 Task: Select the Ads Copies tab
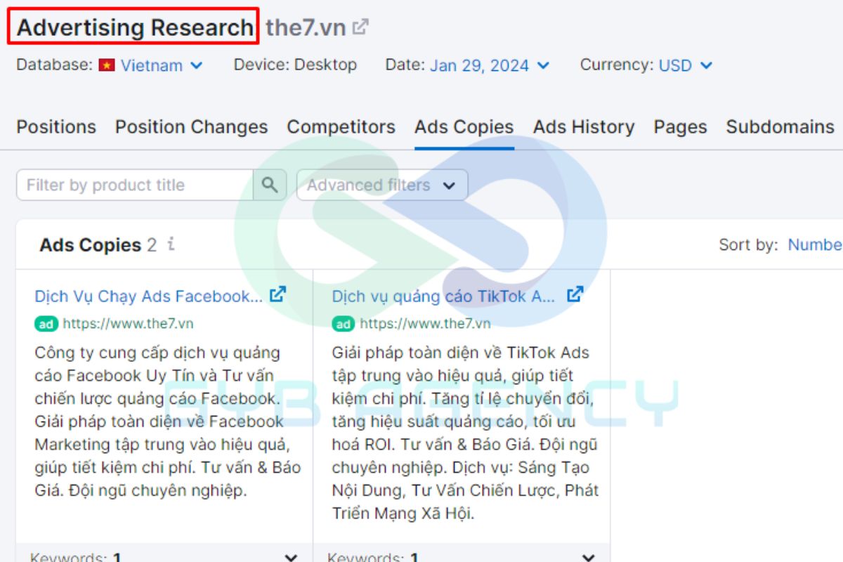[464, 127]
